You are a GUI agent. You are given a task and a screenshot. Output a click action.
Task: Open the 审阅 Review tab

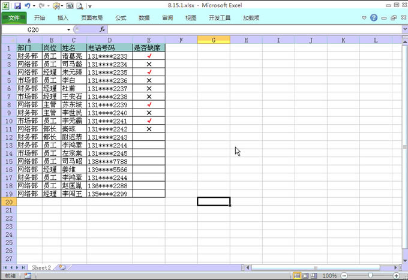pyautogui.click(x=167, y=17)
